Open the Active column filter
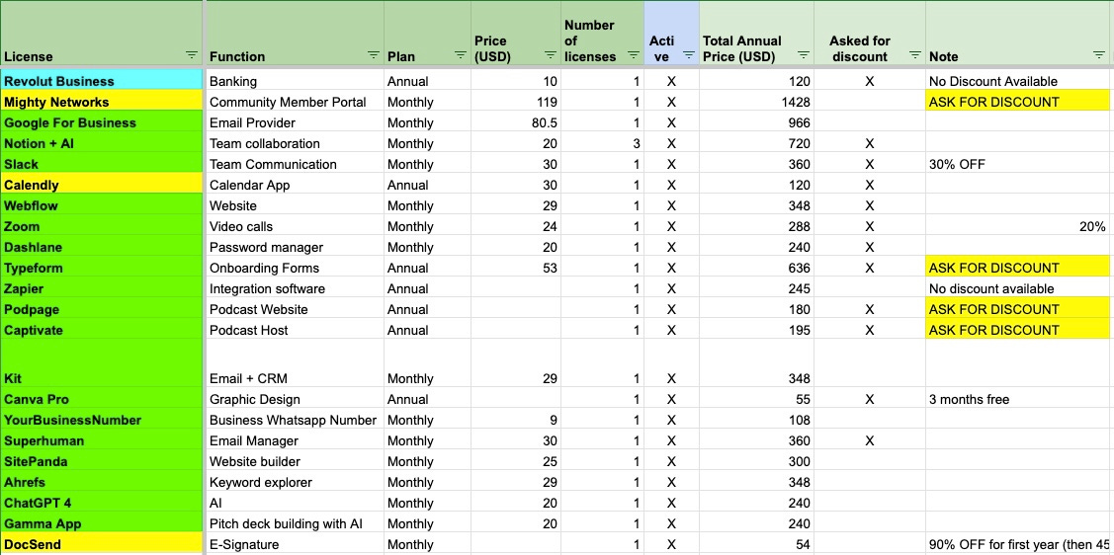This screenshot has width=1114, height=555. point(688,55)
